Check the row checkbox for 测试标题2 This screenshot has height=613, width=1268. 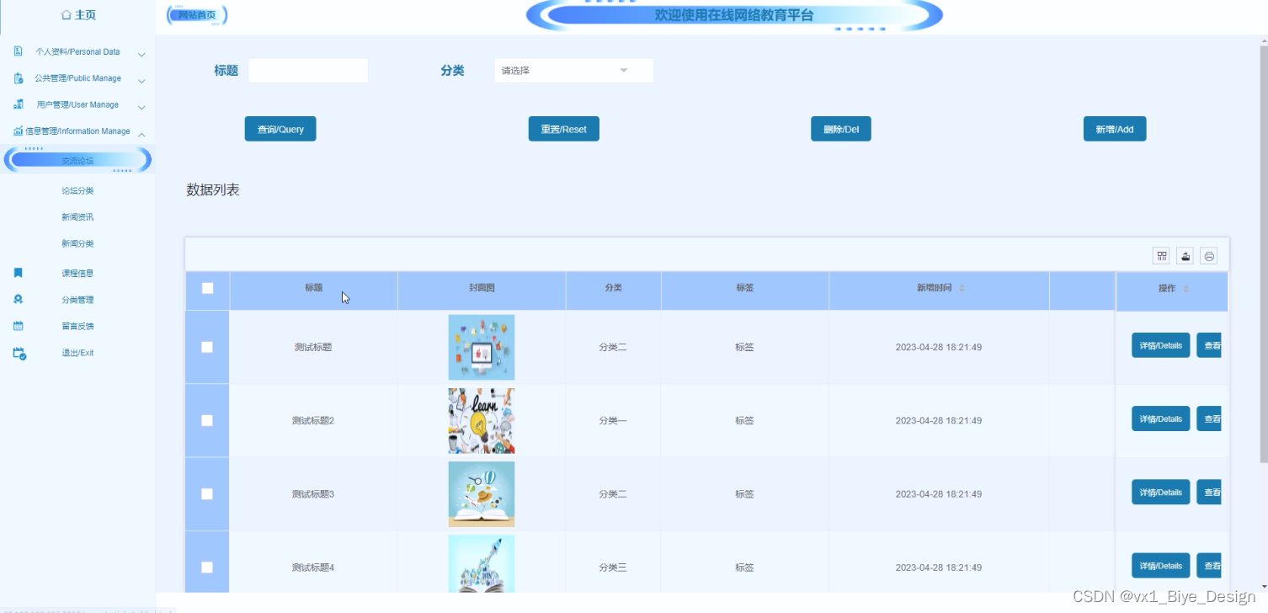[207, 420]
